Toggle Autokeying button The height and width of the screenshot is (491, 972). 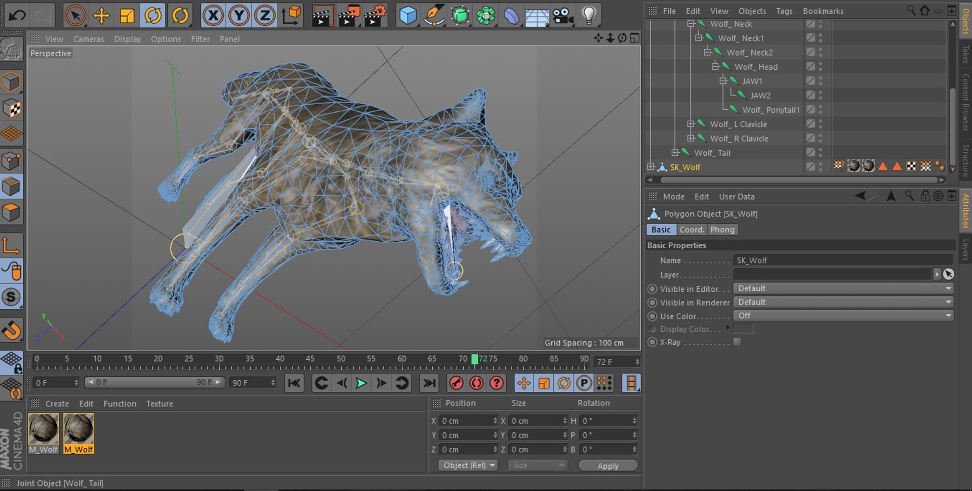[476, 383]
